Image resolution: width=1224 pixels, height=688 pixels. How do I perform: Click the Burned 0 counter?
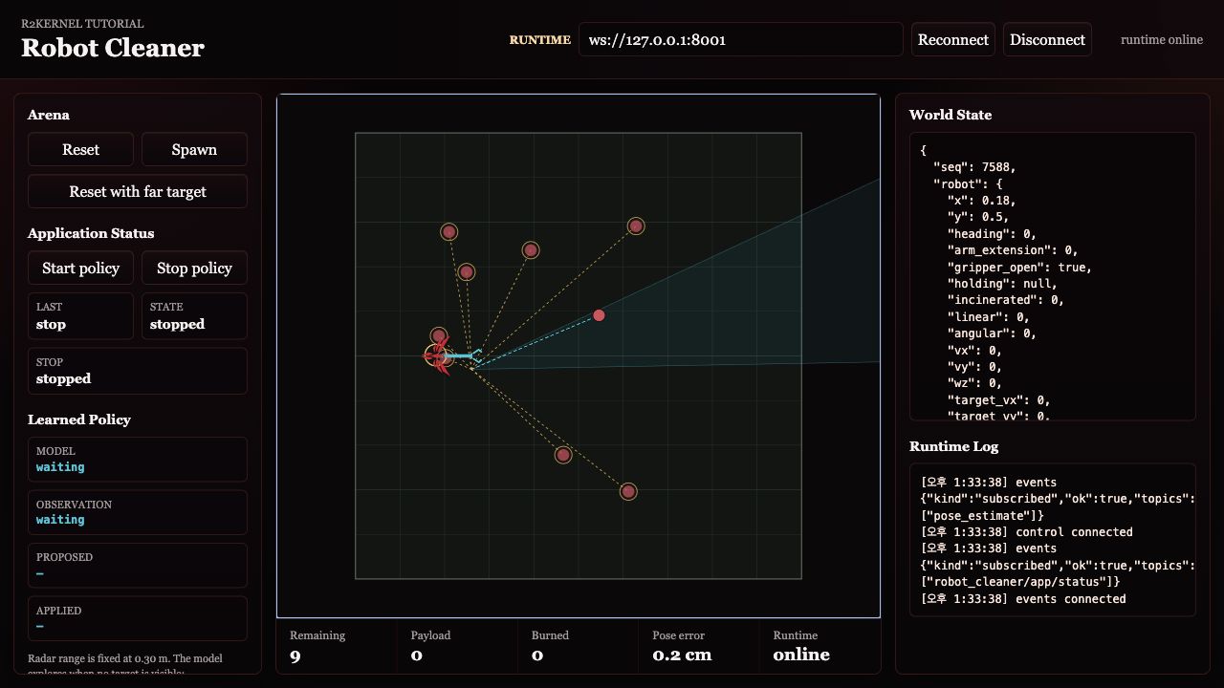click(578, 646)
